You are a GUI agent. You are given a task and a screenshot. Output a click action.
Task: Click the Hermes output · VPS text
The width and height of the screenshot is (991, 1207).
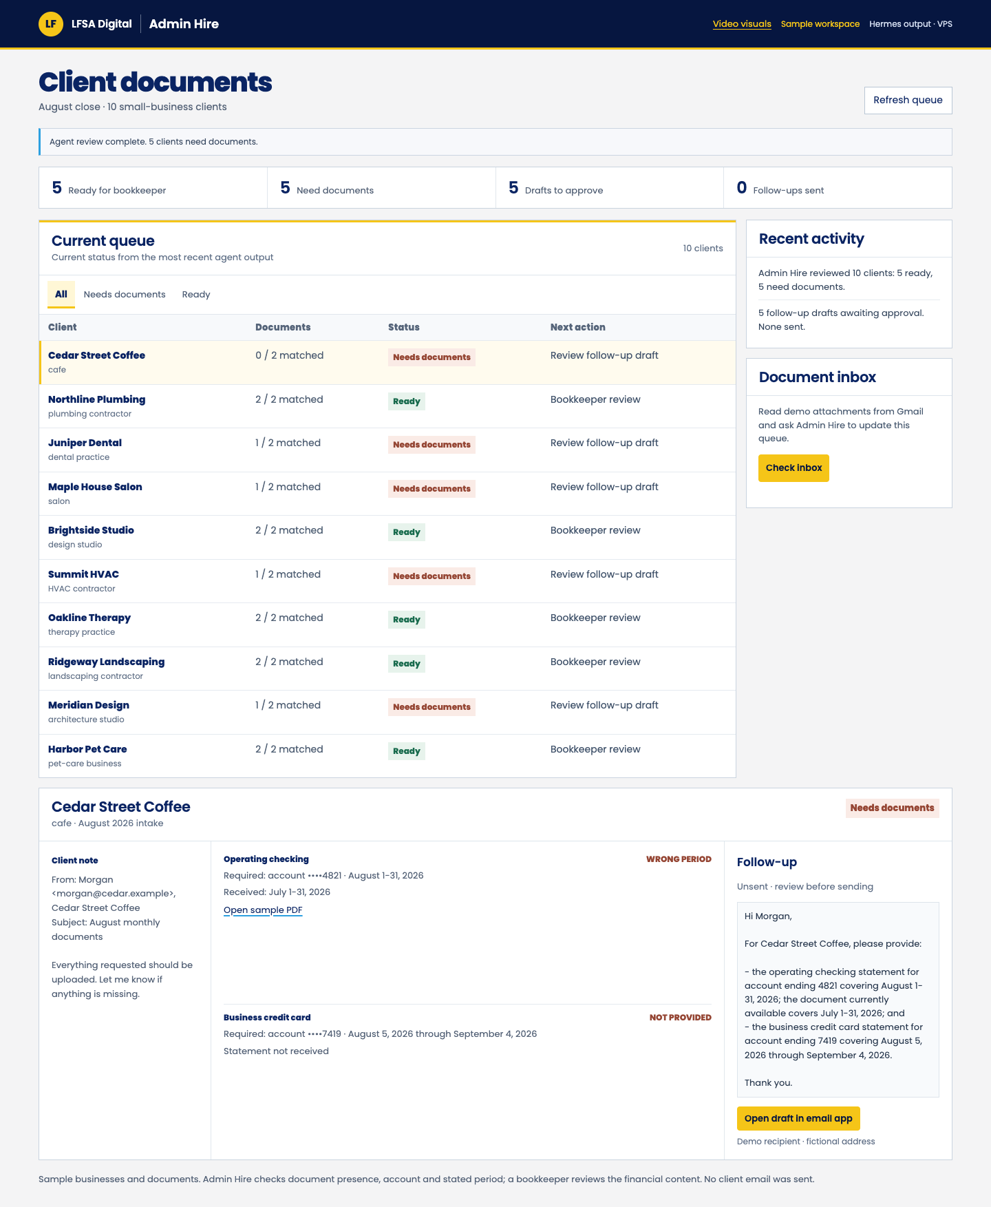[910, 24]
